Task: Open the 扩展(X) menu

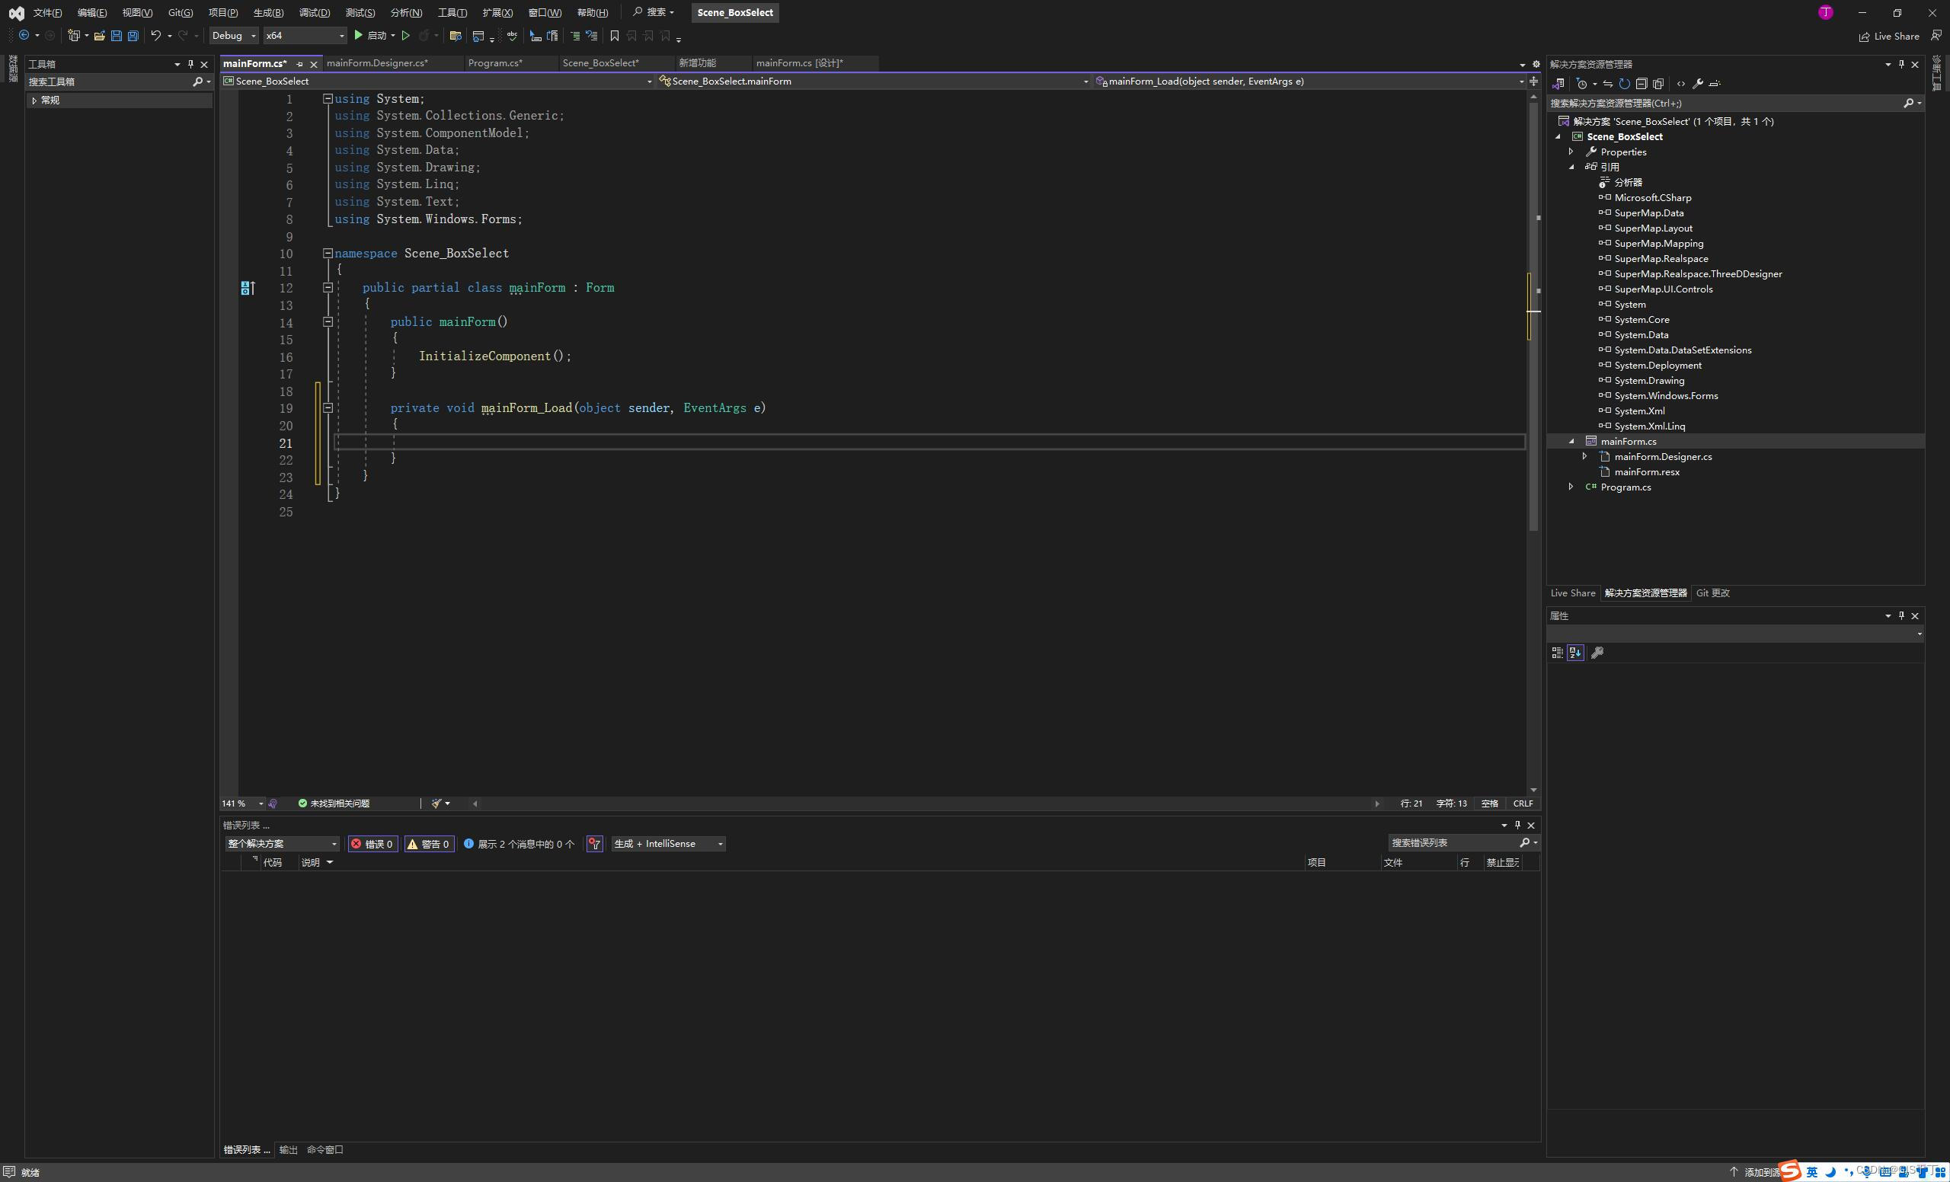Action: click(x=498, y=13)
